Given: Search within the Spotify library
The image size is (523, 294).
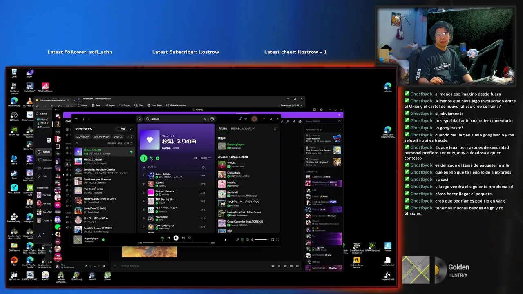Looking at the screenshot, I should pyautogui.click(x=77, y=143).
